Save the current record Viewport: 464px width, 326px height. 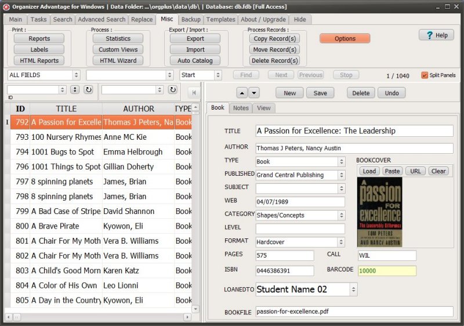(x=320, y=93)
